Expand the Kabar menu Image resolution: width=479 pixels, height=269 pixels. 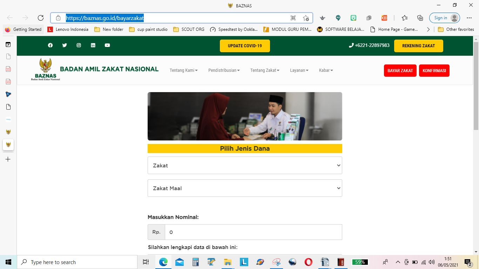pos(326,70)
